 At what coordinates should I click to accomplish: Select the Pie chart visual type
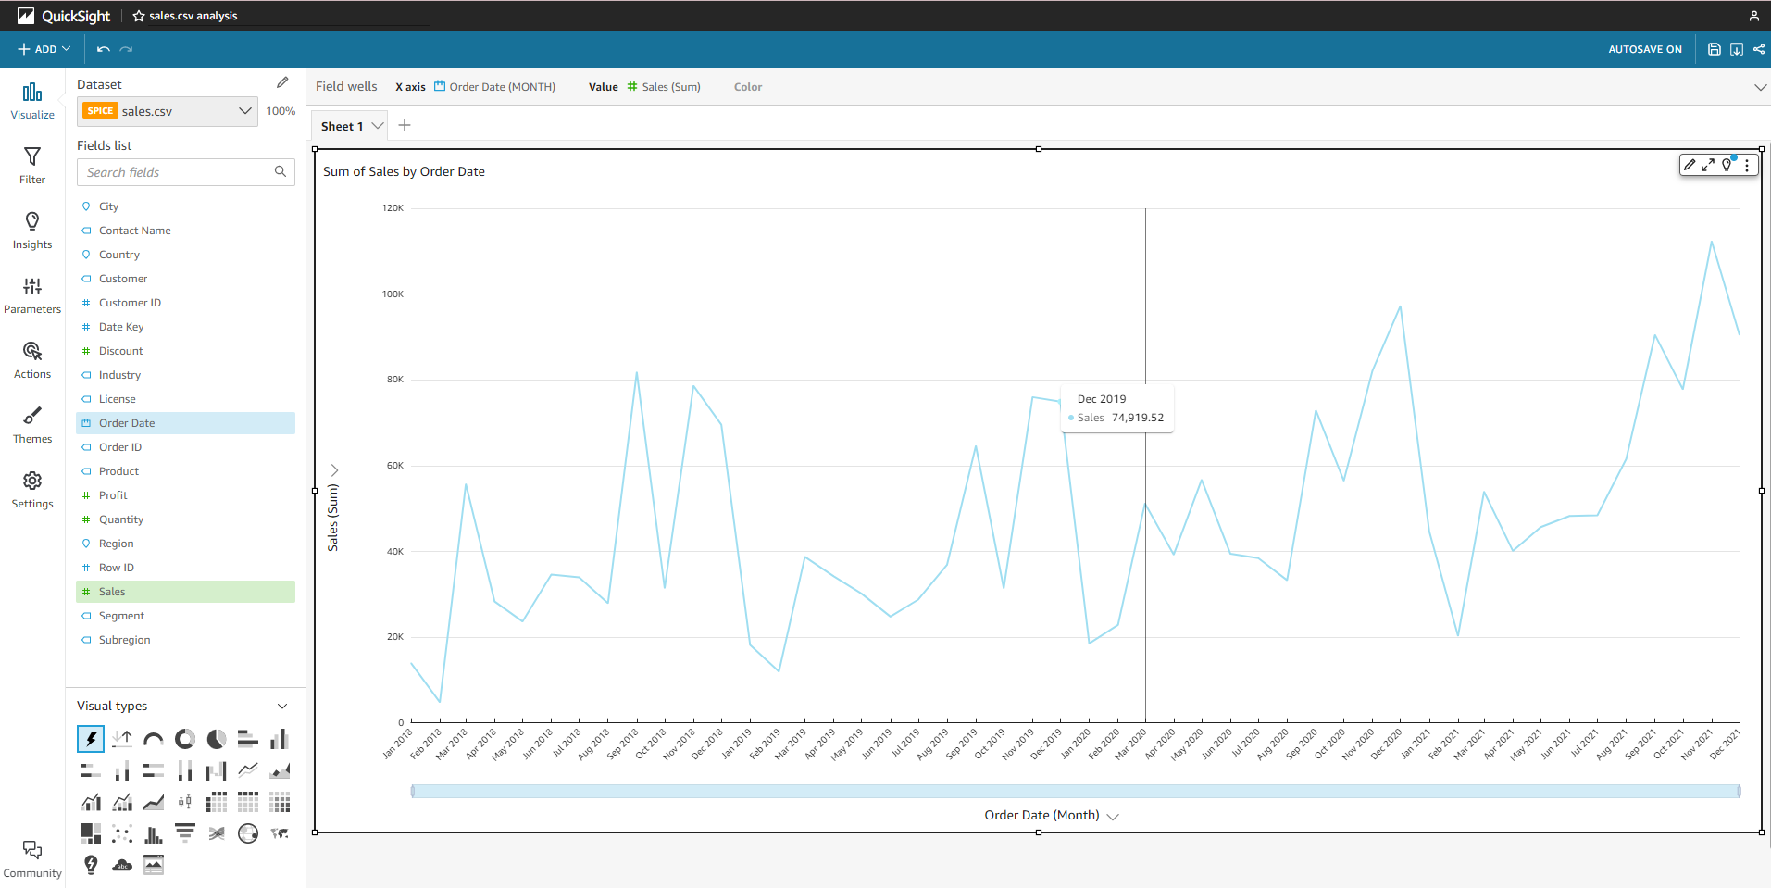217,739
